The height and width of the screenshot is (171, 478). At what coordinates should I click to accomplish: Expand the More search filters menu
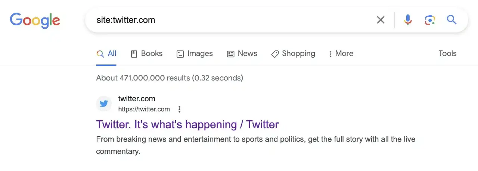point(341,54)
